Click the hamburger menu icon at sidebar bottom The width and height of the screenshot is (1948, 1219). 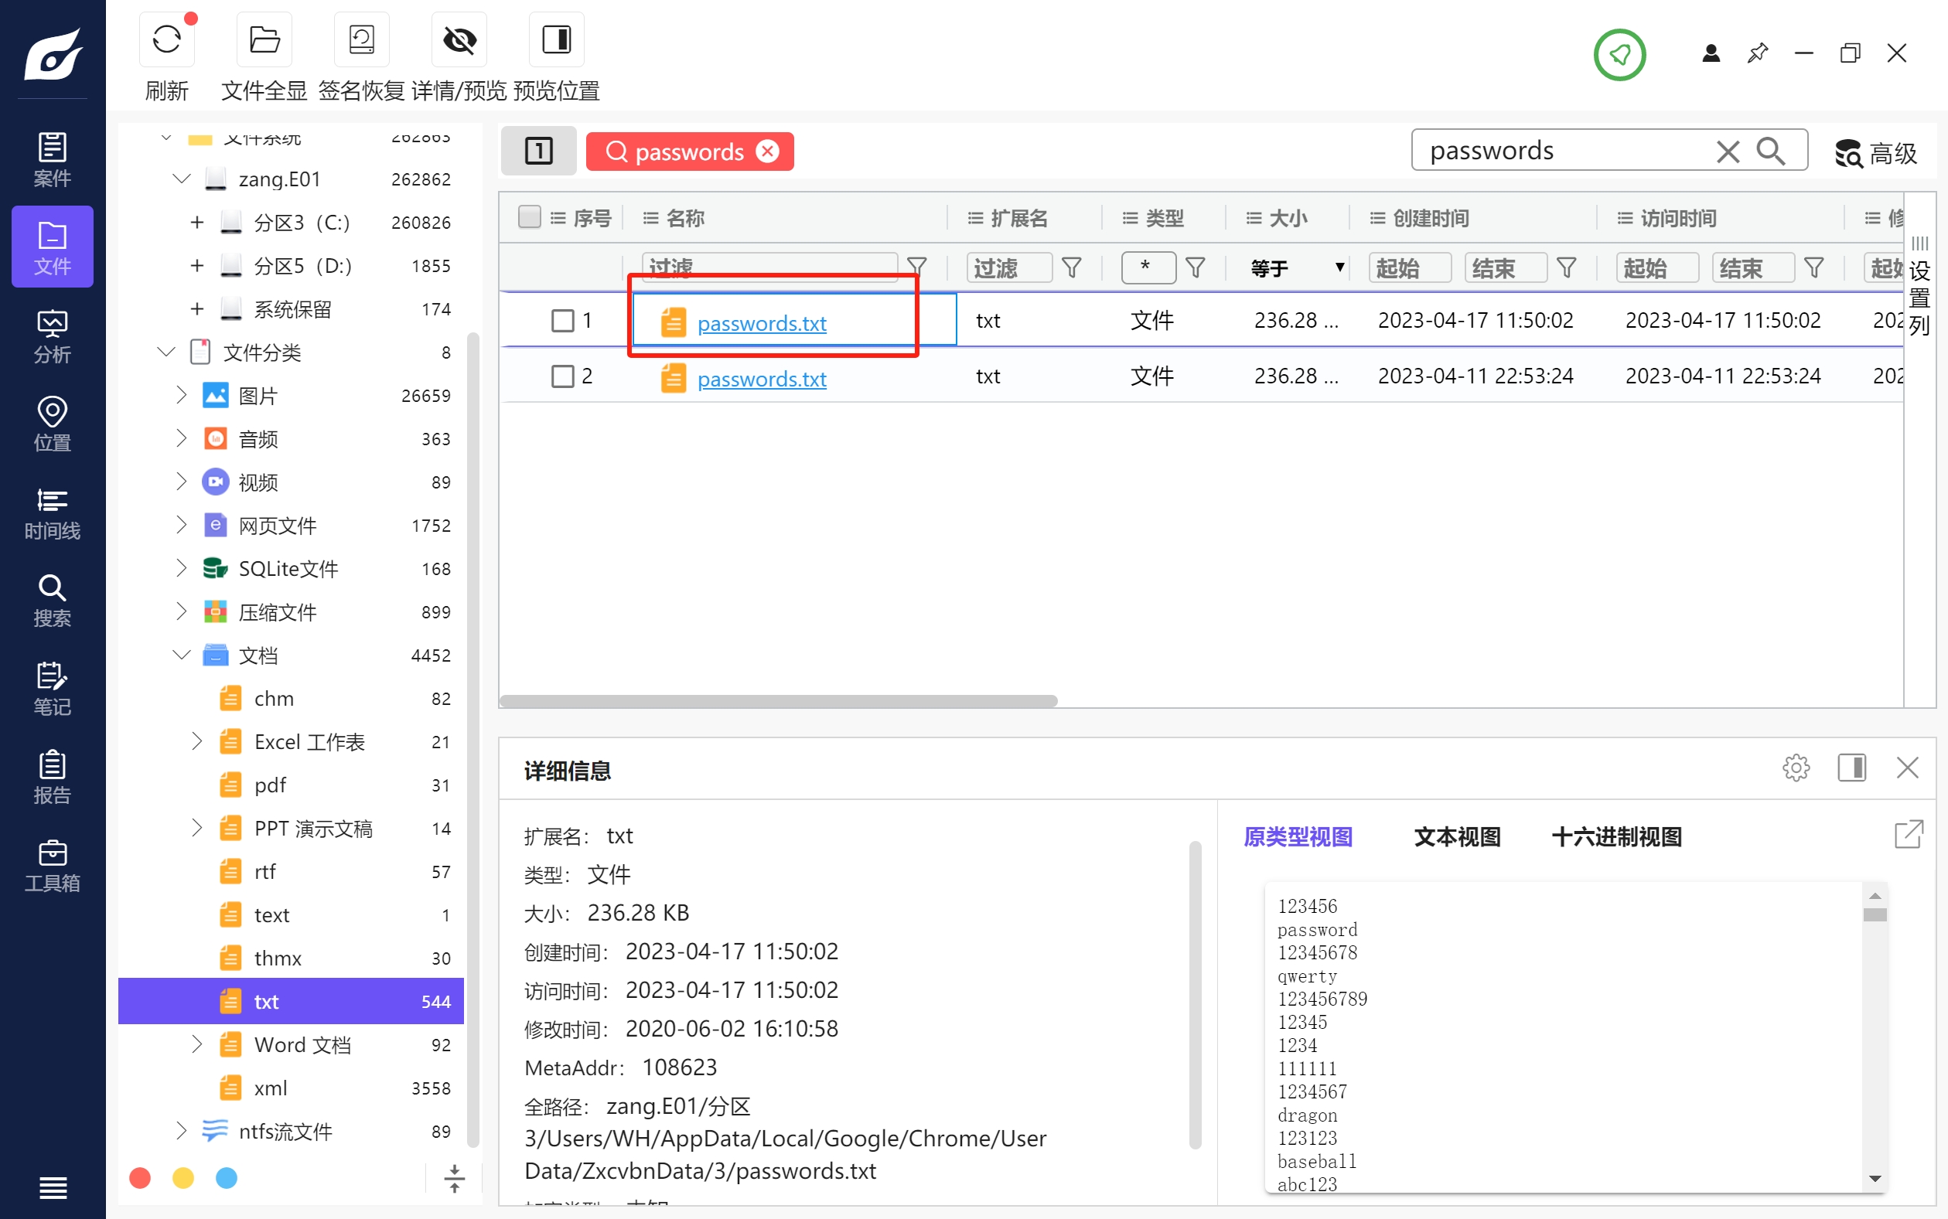(x=53, y=1187)
